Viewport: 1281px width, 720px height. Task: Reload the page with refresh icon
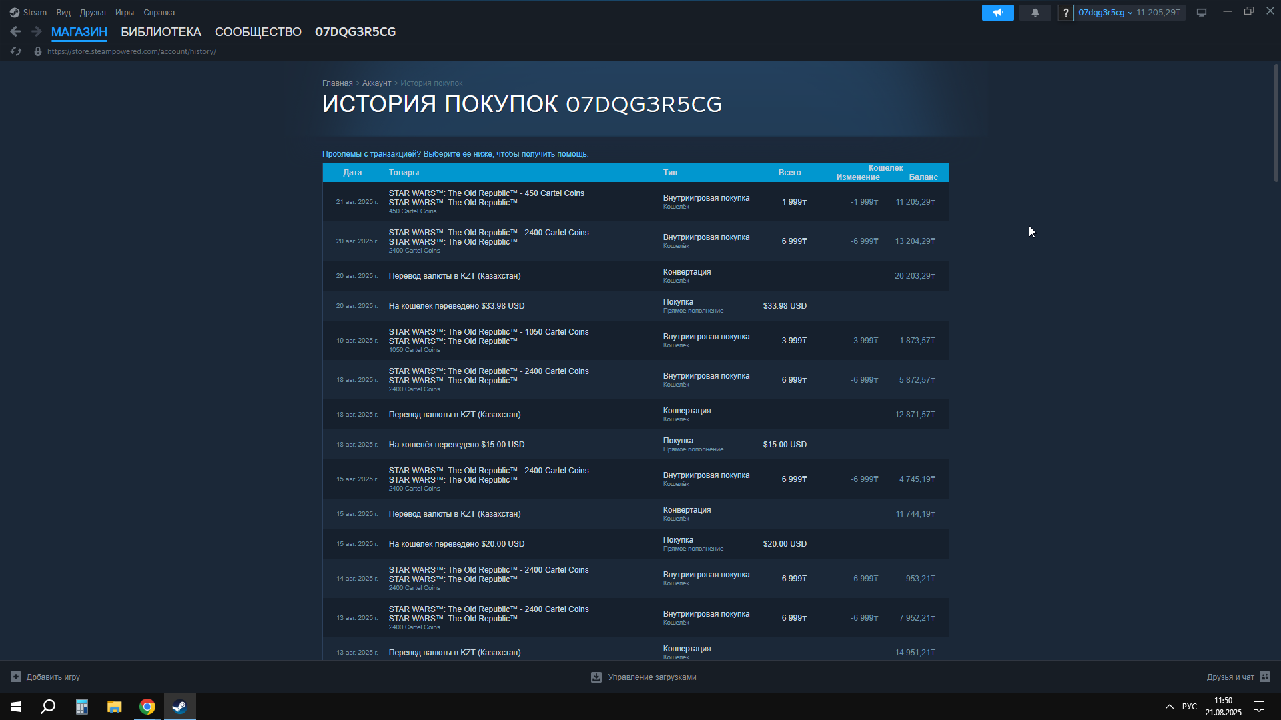tap(16, 51)
